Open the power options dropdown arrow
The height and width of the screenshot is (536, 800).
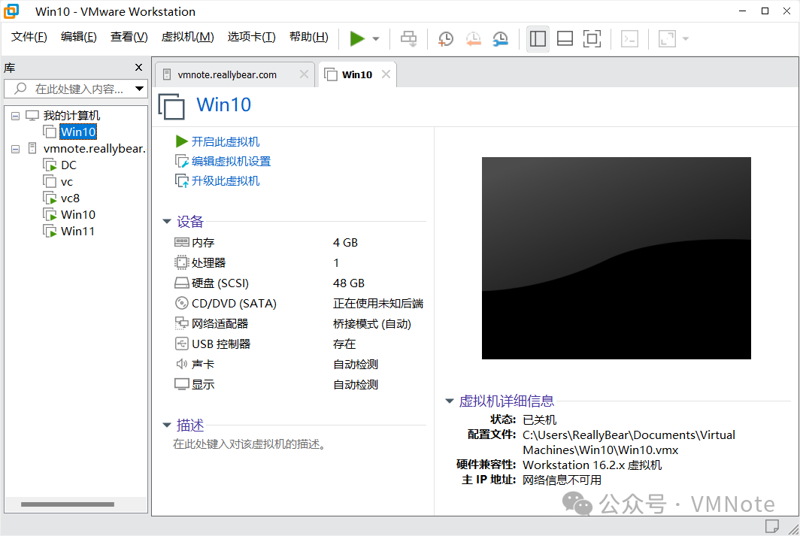pos(376,39)
